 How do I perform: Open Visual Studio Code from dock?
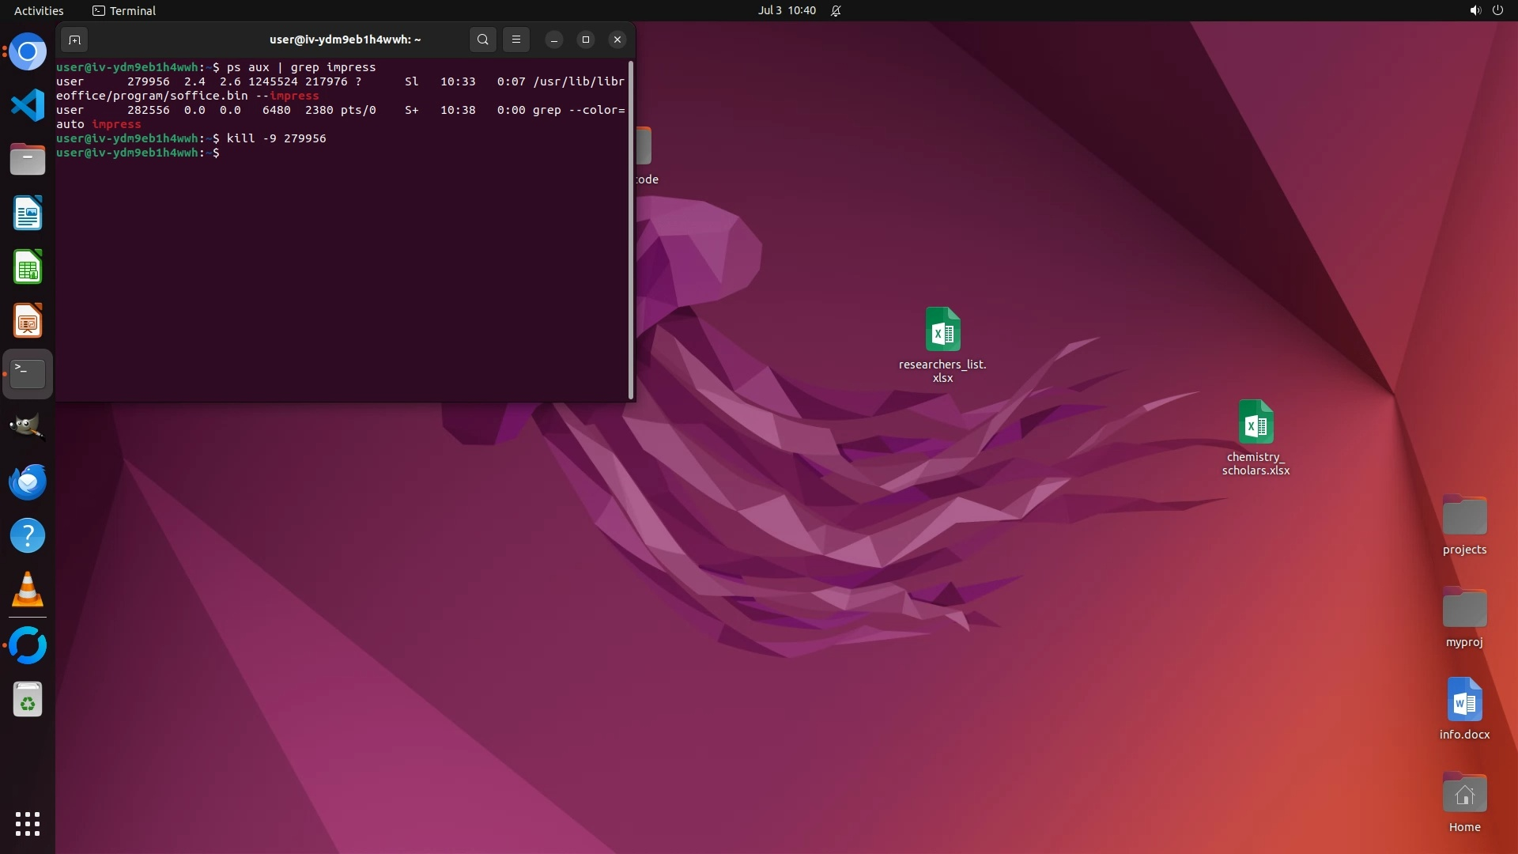28,105
